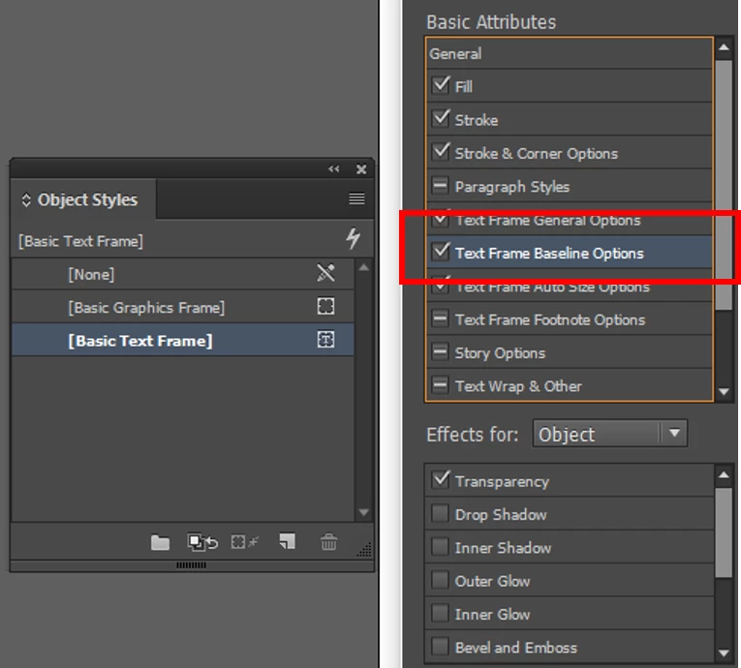Select the [Basic Text Frame] style

(182, 340)
